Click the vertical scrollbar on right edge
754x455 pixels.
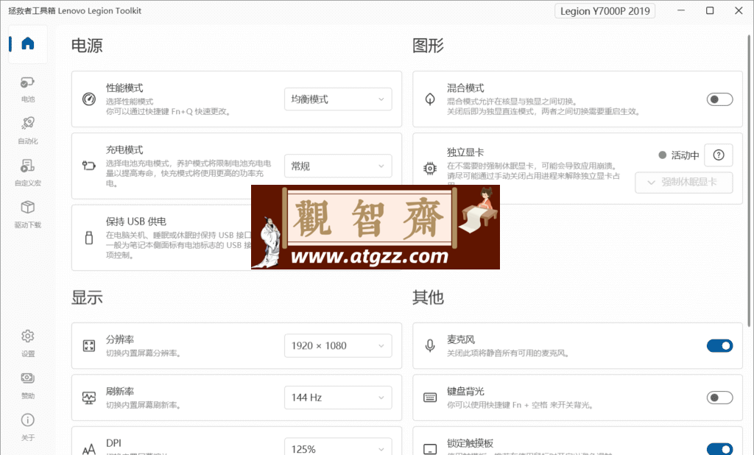[x=749, y=180]
